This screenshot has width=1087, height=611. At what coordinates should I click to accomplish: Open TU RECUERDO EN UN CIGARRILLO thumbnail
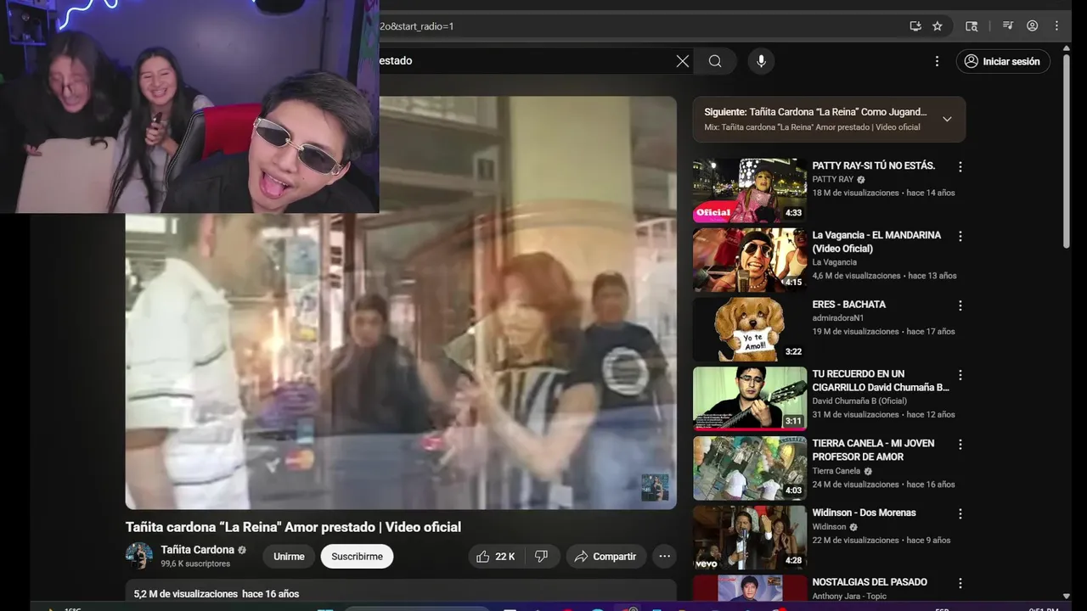(750, 399)
